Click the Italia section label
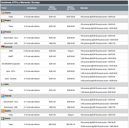 tap(7, 84)
